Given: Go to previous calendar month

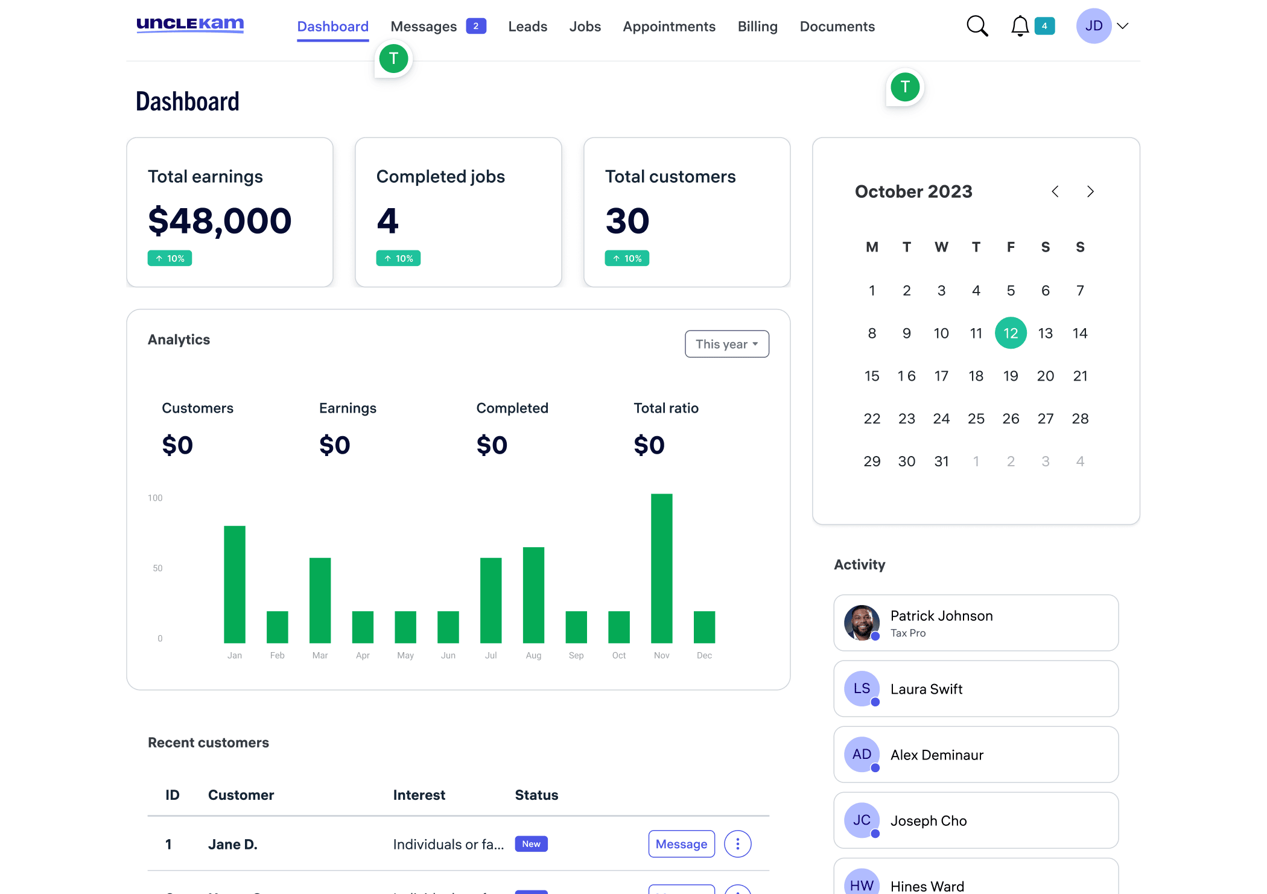Looking at the screenshot, I should click(x=1055, y=192).
